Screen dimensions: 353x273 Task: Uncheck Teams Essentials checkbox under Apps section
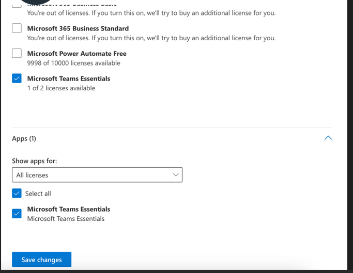click(17, 214)
